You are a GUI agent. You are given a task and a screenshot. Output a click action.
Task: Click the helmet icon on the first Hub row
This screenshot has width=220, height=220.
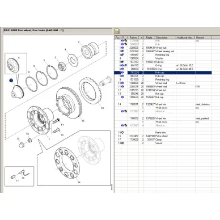pyautogui.click(x=125, y=41)
